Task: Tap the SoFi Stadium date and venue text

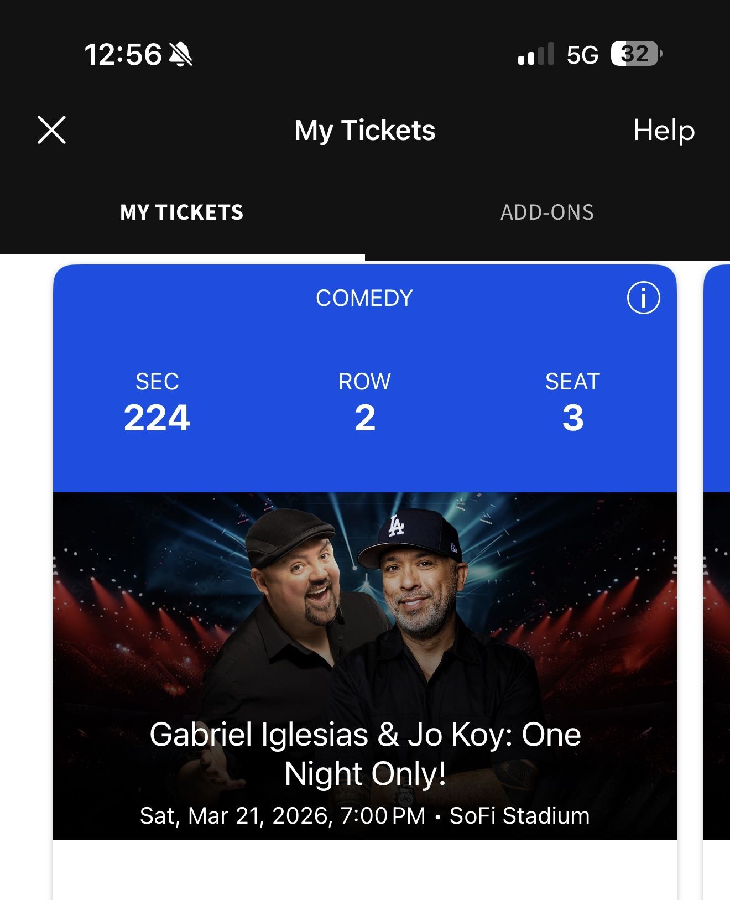Action: coord(365,815)
